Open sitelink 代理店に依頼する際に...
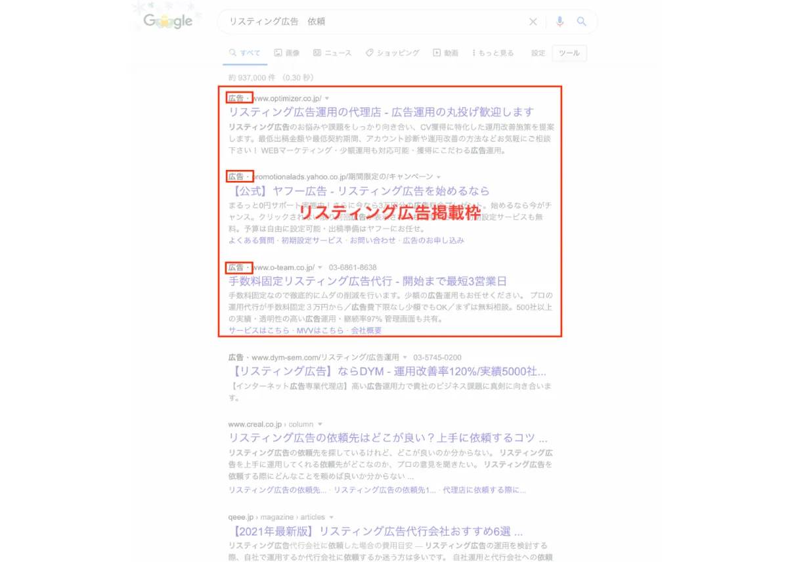Screen dimensions: 788x562 (x=485, y=490)
